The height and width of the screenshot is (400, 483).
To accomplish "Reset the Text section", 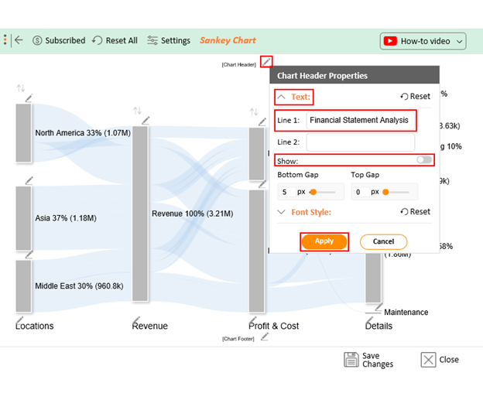I will 415,97.
